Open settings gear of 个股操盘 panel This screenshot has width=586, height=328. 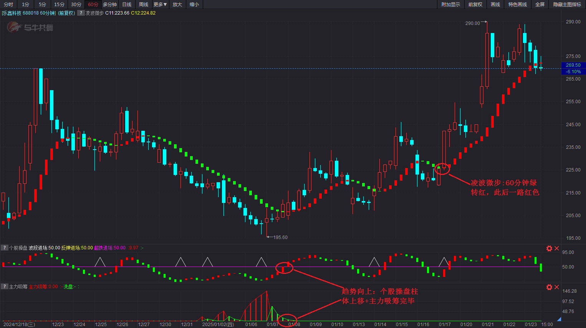click(x=549, y=248)
